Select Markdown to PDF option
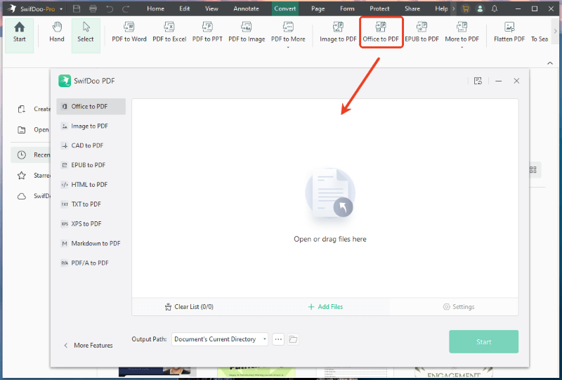The width and height of the screenshot is (562, 380). [x=91, y=244]
